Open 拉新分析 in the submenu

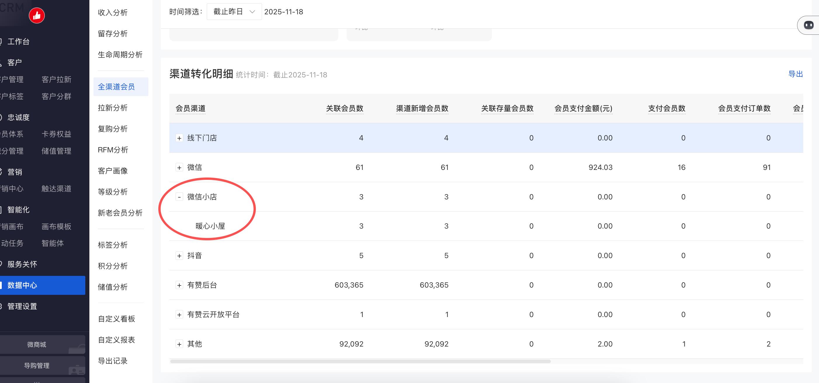click(112, 108)
